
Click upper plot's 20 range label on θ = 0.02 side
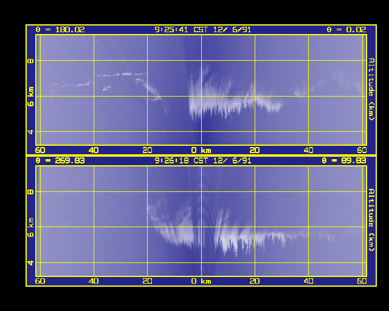coord(255,150)
